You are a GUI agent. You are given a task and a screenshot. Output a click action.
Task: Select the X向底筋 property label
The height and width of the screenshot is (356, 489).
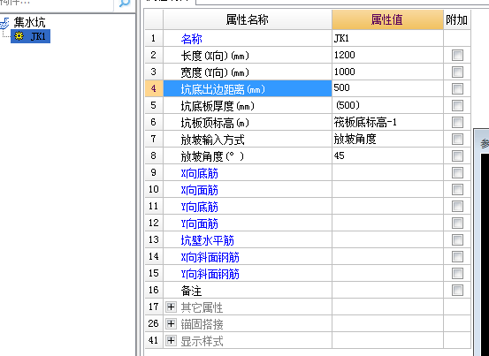coord(199,173)
